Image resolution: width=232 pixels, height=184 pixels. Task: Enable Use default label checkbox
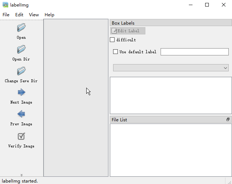click(x=115, y=52)
